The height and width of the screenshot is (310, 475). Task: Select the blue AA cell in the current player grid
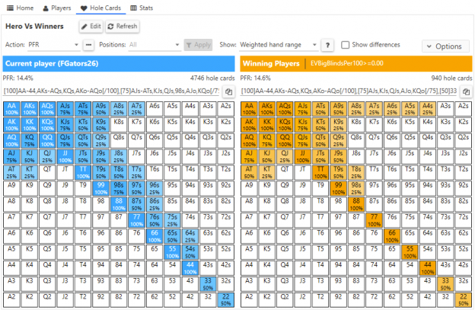click(x=11, y=108)
